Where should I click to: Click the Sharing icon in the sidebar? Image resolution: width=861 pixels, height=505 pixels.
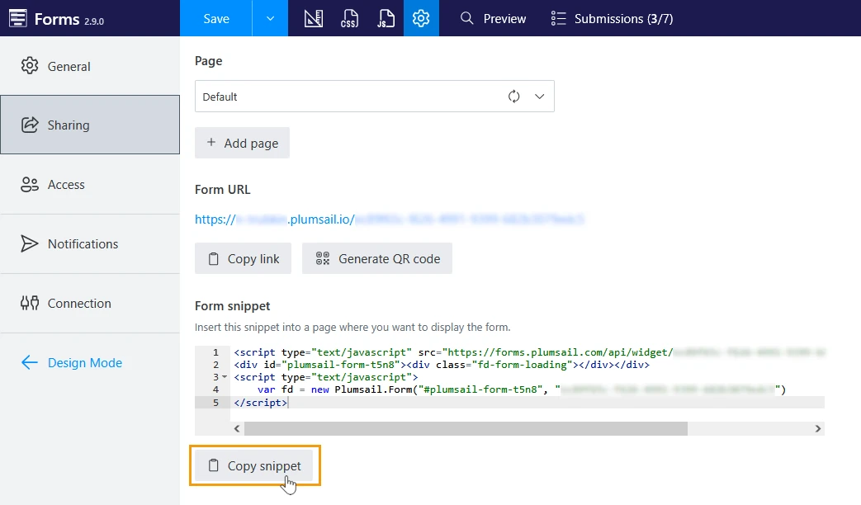30,125
